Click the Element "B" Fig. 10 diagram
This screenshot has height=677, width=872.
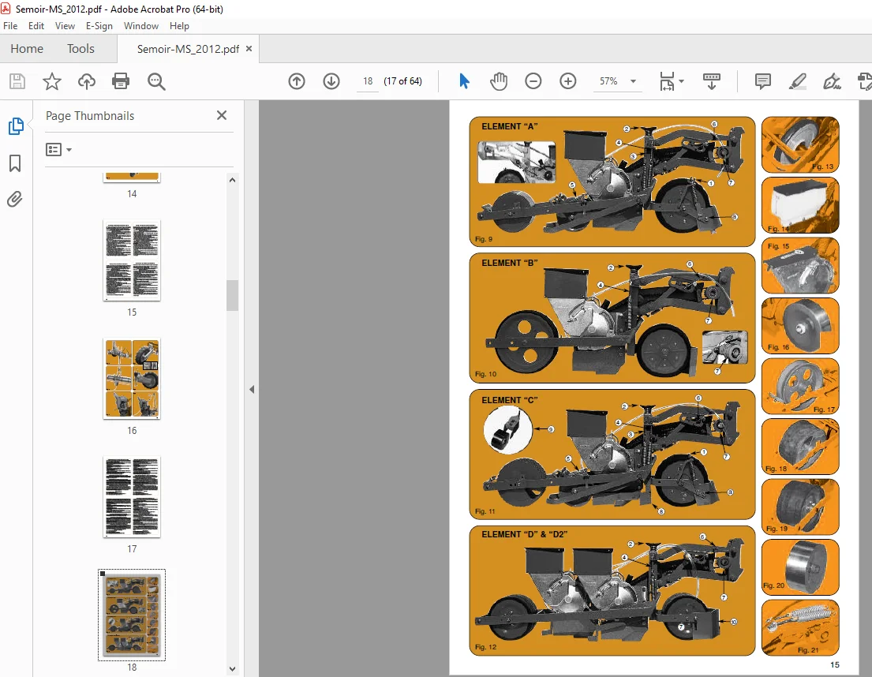click(x=612, y=318)
